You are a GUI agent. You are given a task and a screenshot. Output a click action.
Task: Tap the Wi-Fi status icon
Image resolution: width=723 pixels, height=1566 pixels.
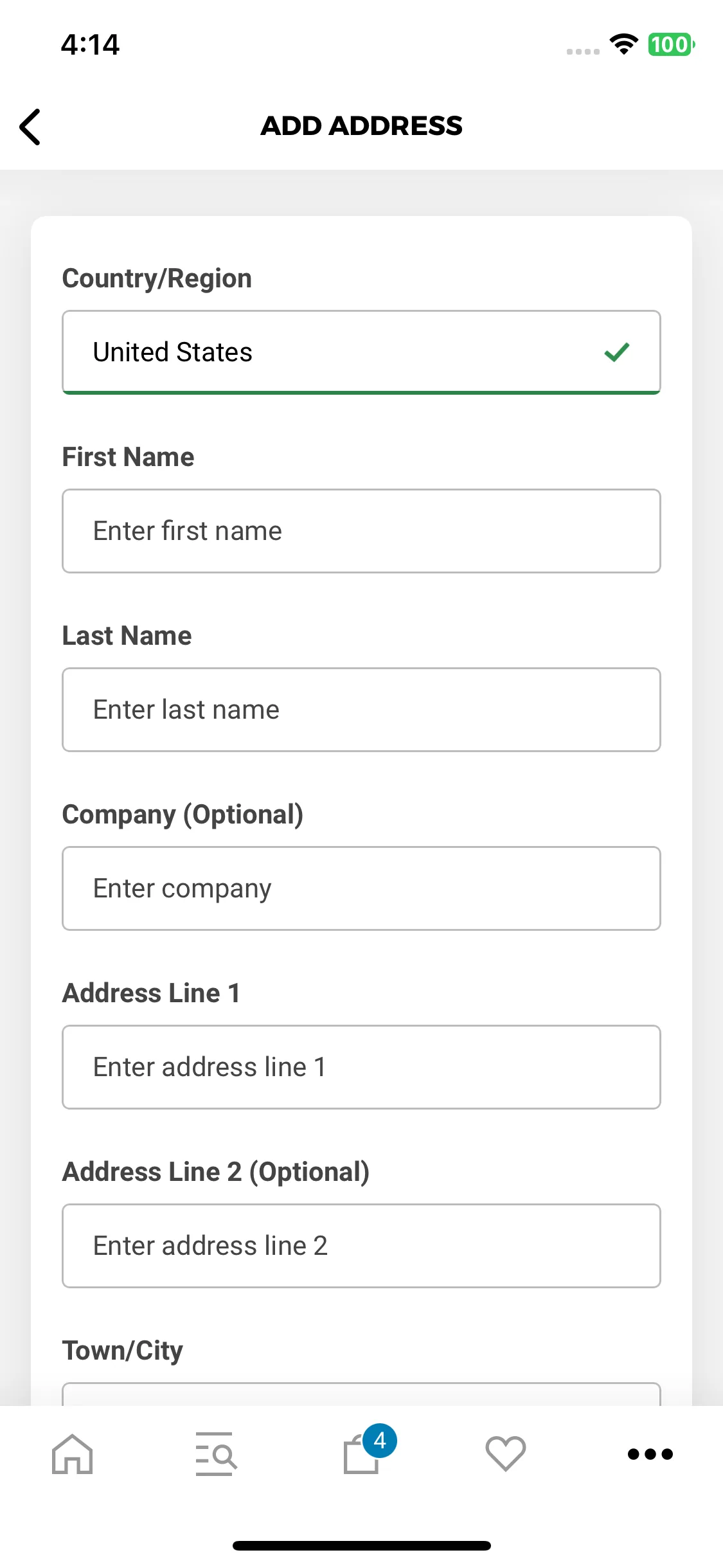pyautogui.click(x=623, y=44)
